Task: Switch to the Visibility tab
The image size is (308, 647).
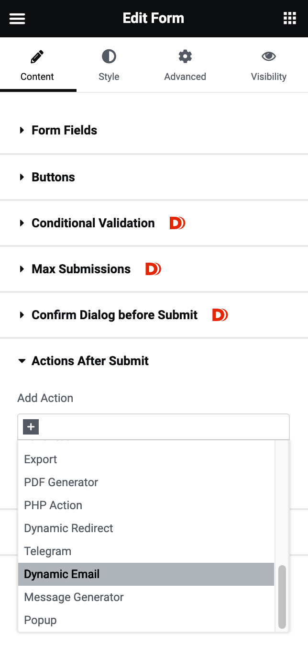Action: tap(268, 65)
